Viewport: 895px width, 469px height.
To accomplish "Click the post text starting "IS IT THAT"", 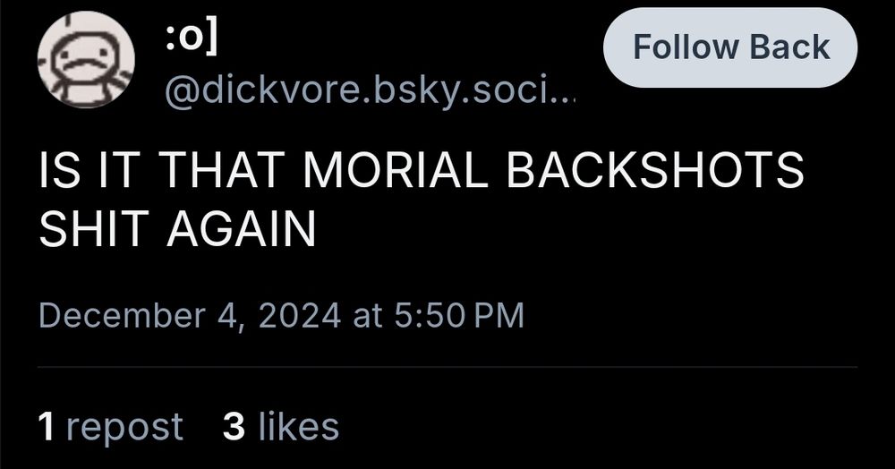I will coord(421,198).
